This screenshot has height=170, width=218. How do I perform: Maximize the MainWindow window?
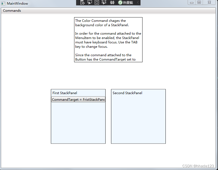pos(199,2)
